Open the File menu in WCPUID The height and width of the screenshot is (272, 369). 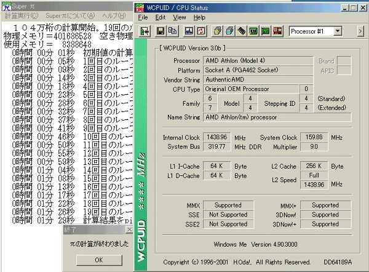[x=143, y=17]
